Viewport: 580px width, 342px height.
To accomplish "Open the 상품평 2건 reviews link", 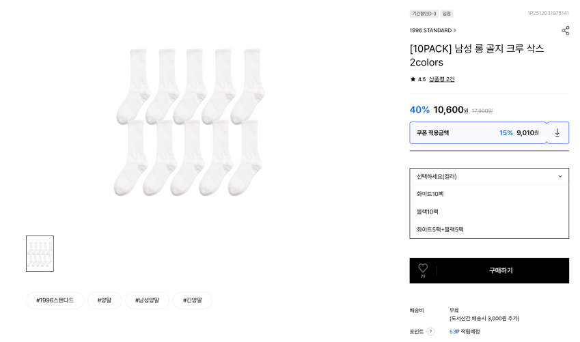I will pos(441,79).
